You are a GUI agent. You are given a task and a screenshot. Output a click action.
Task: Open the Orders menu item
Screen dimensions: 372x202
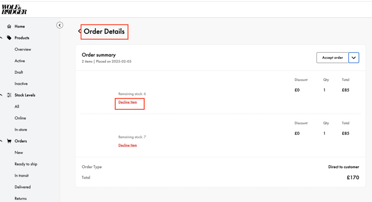(x=21, y=141)
